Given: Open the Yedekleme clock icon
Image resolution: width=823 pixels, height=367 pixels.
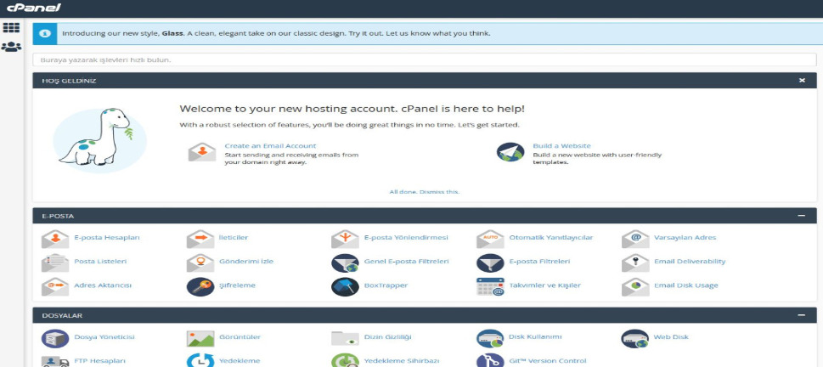Looking at the screenshot, I should tap(200, 361).
